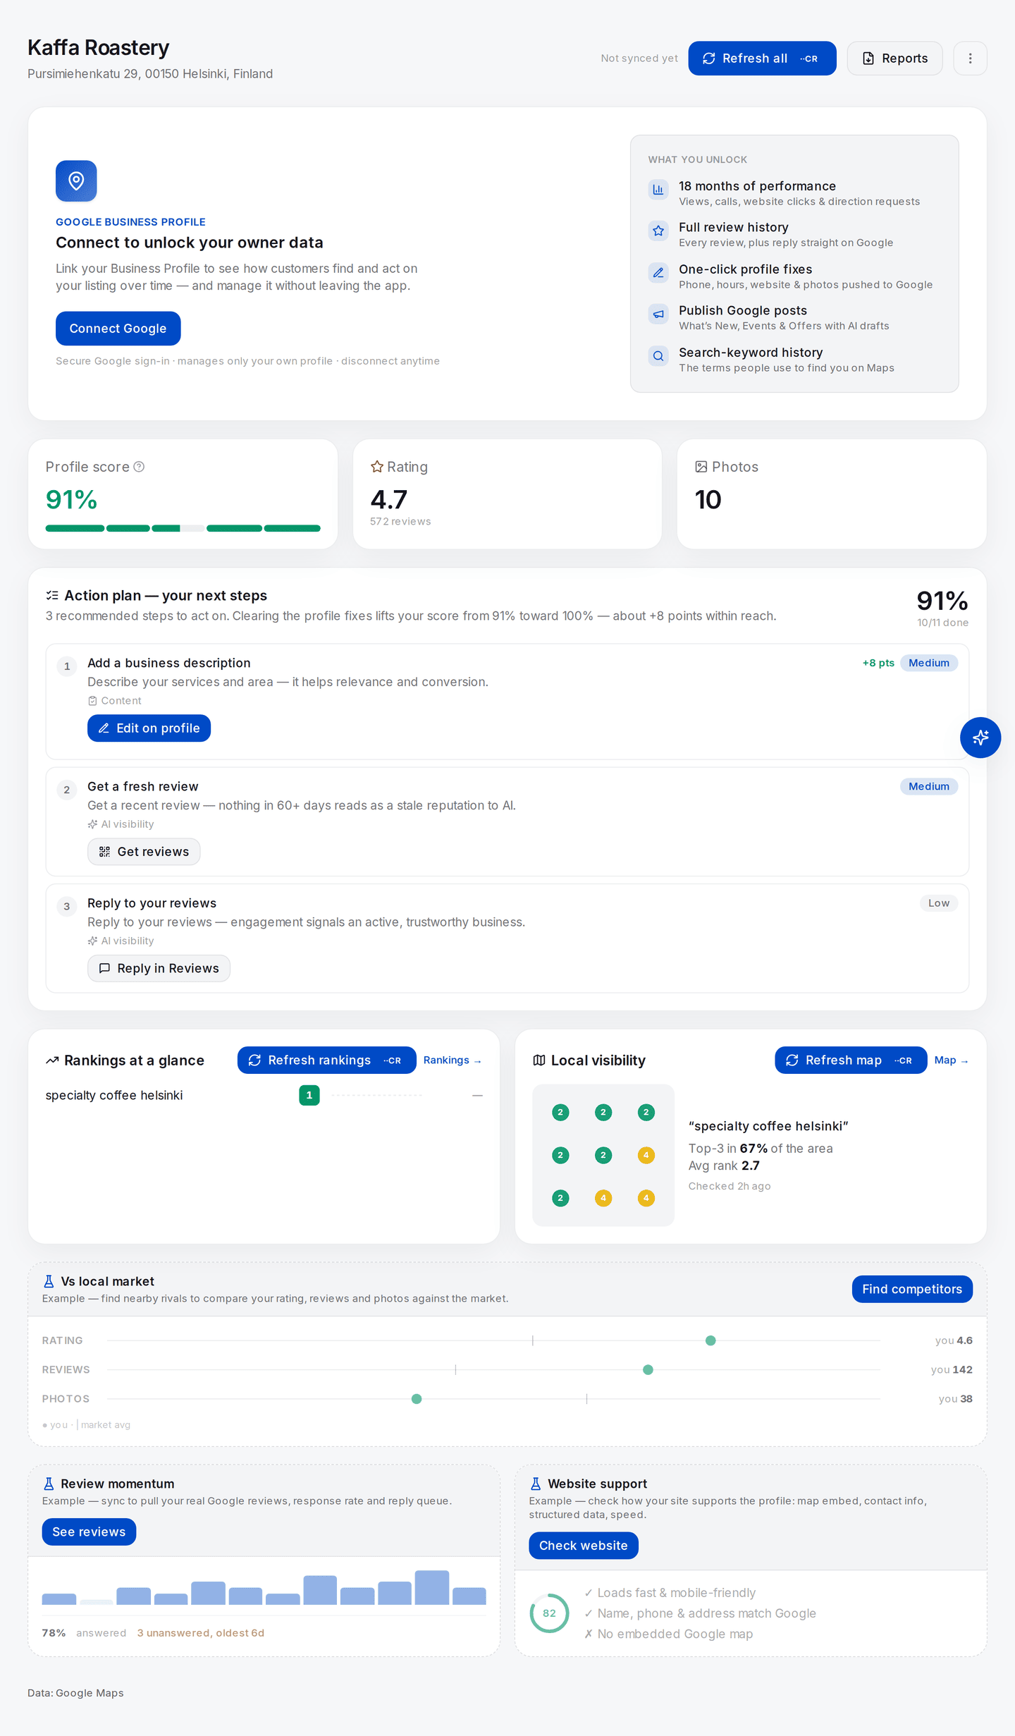Image resolution: width=1015 pixels, height=1736 pixels.
Task: Click the center grid point on local visibility map
Action: click(x=603, y=1155)
